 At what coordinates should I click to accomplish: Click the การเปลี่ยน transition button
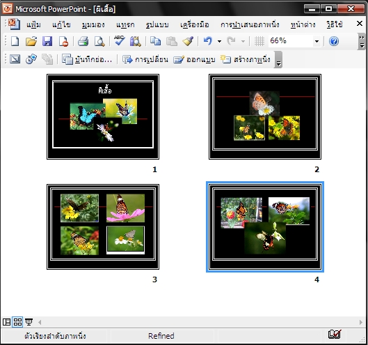[145, 59]
